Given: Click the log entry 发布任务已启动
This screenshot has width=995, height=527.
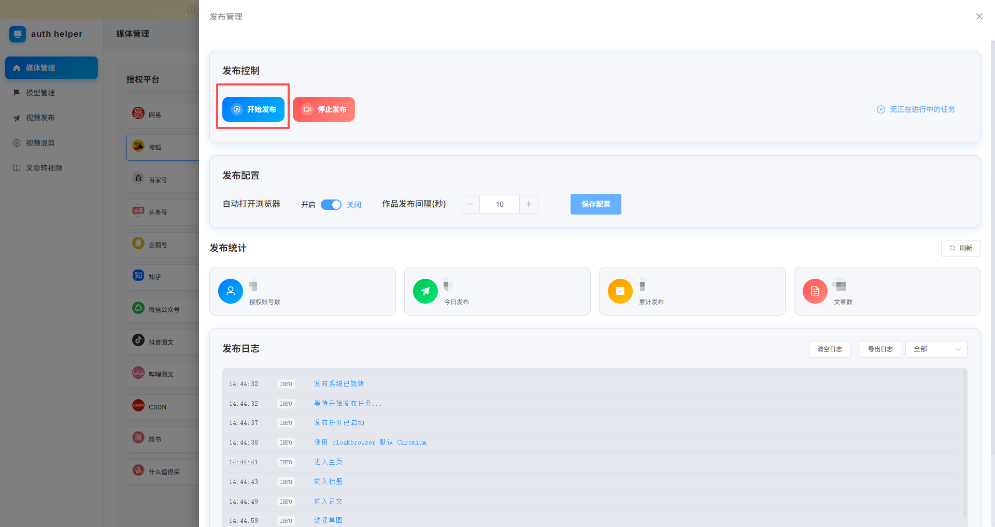Looking at the screenshot, I should (x=339, y=423).
